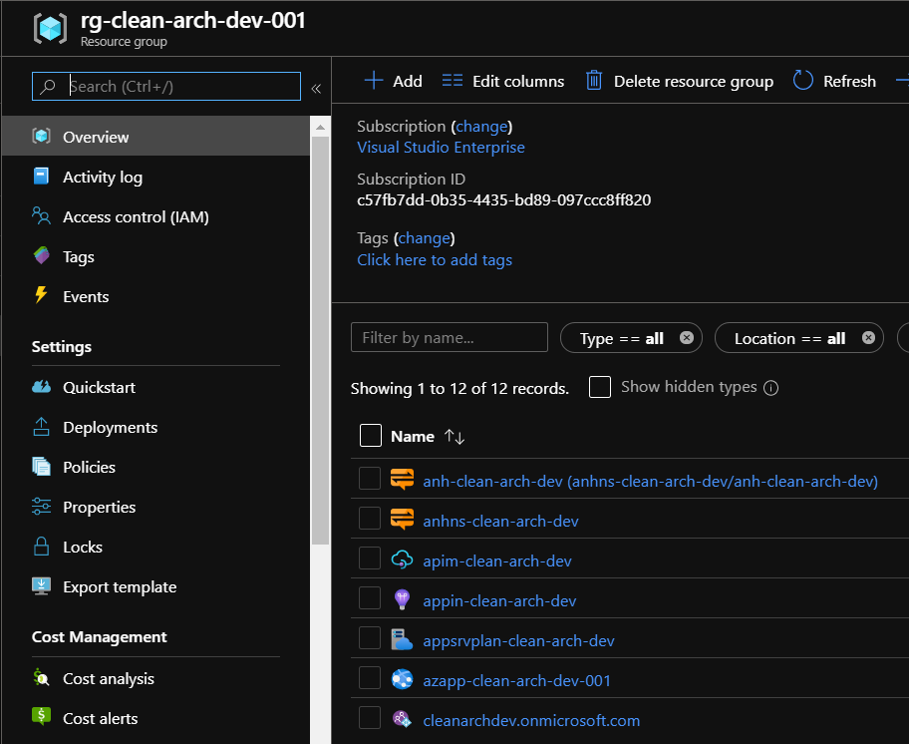
Task: Click the resource group cube icon in header
Action: pos(50,28)
